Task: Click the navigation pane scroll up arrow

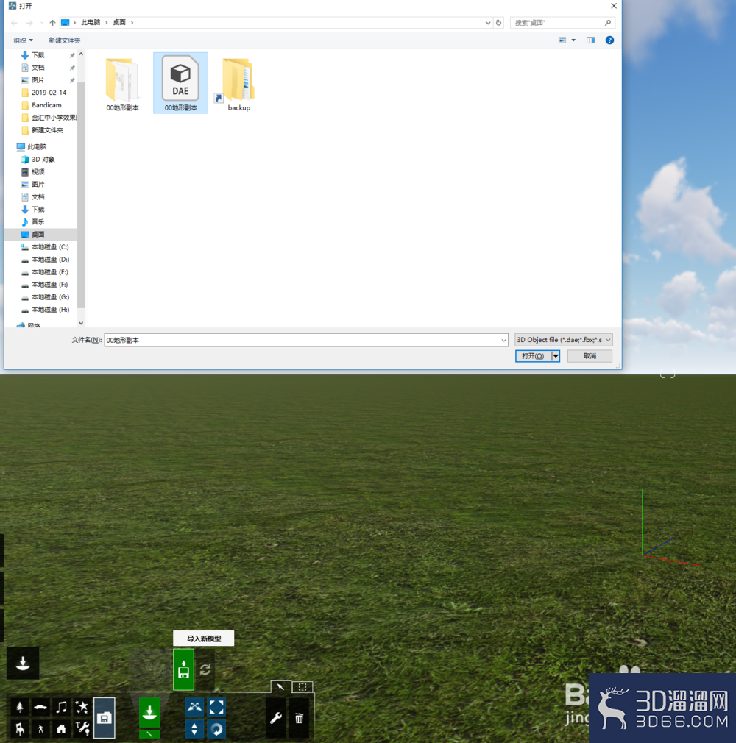Action: click(x=81, y=54)
